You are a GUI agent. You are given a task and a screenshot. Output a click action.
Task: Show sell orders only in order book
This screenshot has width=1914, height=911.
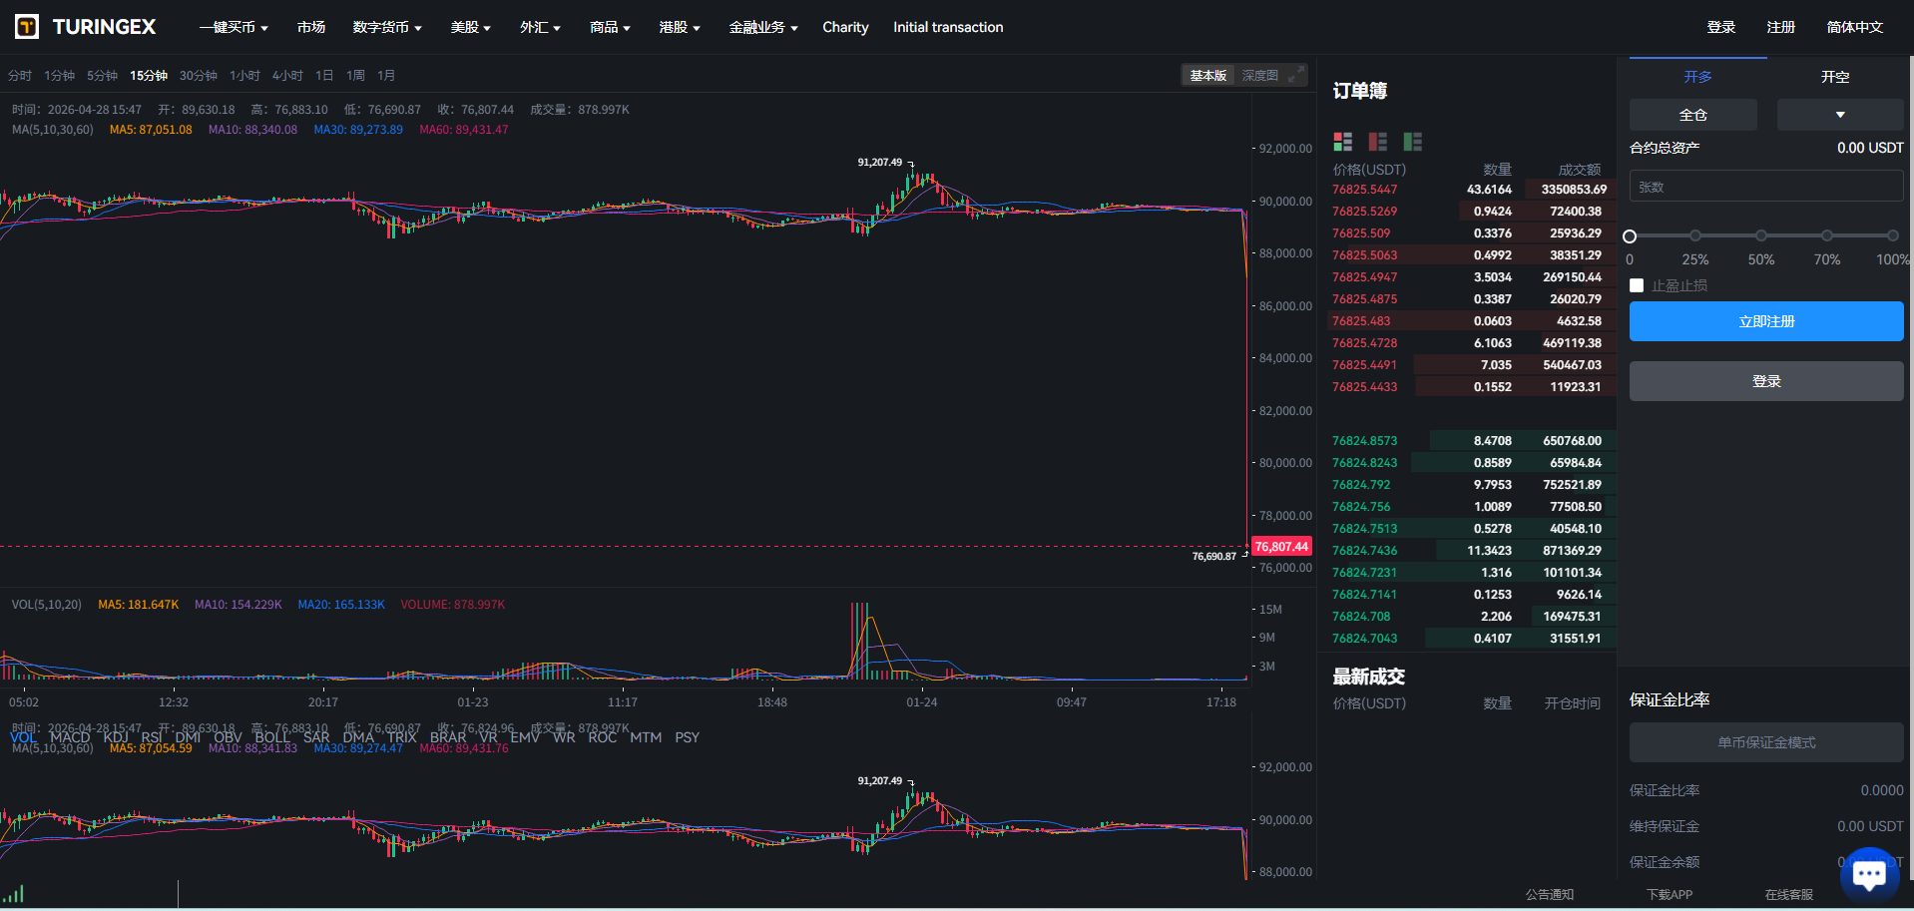(1377, 142)
